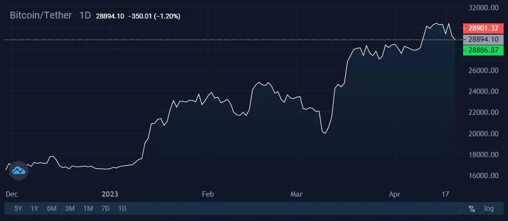Viewport: 508px width, 221px height.
Task: Open the Bitcoin/Tether symbol title
Action: pos(41,15)
